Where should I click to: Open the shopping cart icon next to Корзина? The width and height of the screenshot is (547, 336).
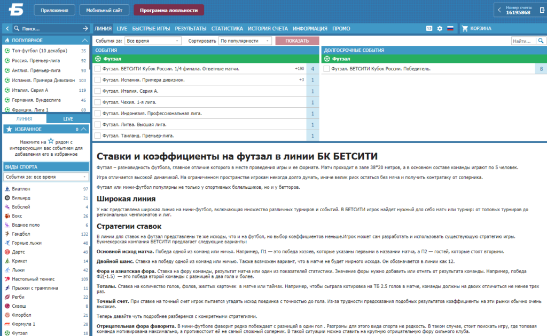tap(465, 29)
